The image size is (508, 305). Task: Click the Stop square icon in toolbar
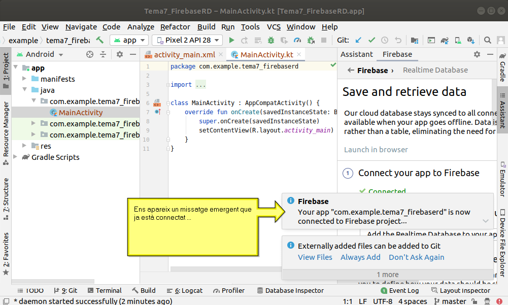(323, 40)
